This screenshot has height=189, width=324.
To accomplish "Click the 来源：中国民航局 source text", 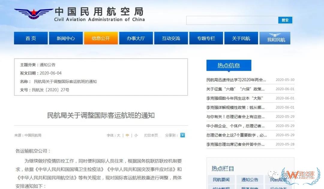I will tap(28, 135).
